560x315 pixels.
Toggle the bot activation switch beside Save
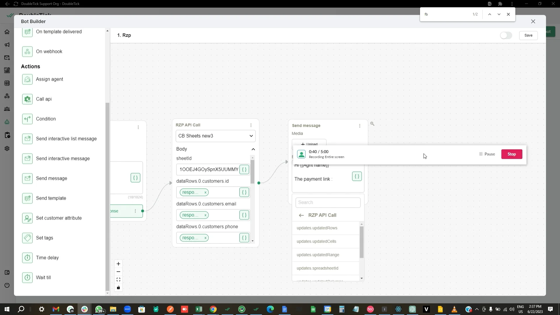pyautogui.click(x=506, y=35)
